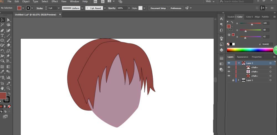The width and height of the screenshot is (277, 135).
Task: Select the Curvature tool
Action: tap(8, 31)
